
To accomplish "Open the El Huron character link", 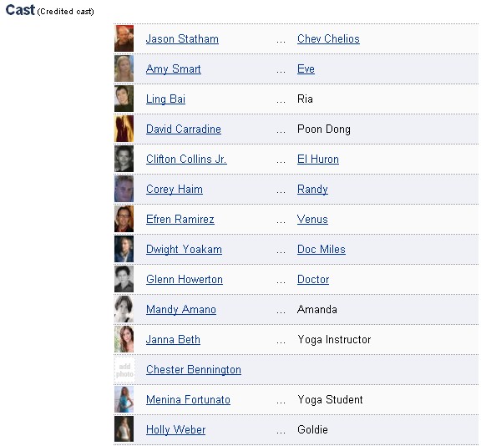I will [318, 160].
